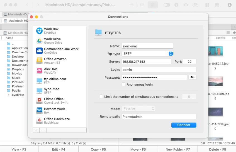
Task: Check Limit the number of simultaneous connections
Action: (101, 97)
